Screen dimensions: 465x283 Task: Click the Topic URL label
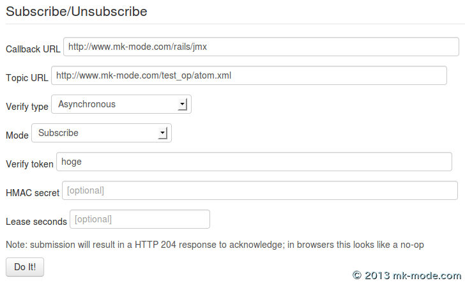27,78
